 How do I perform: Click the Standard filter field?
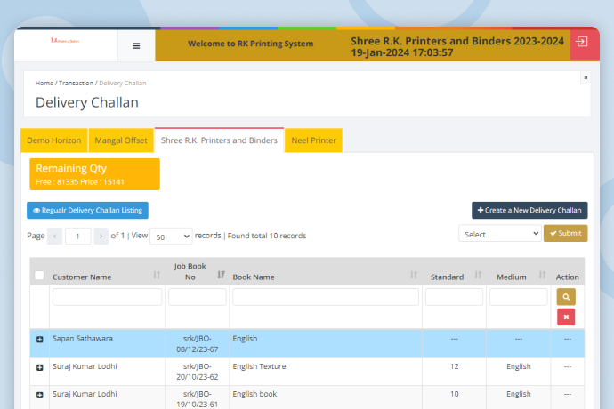[454, 297]
